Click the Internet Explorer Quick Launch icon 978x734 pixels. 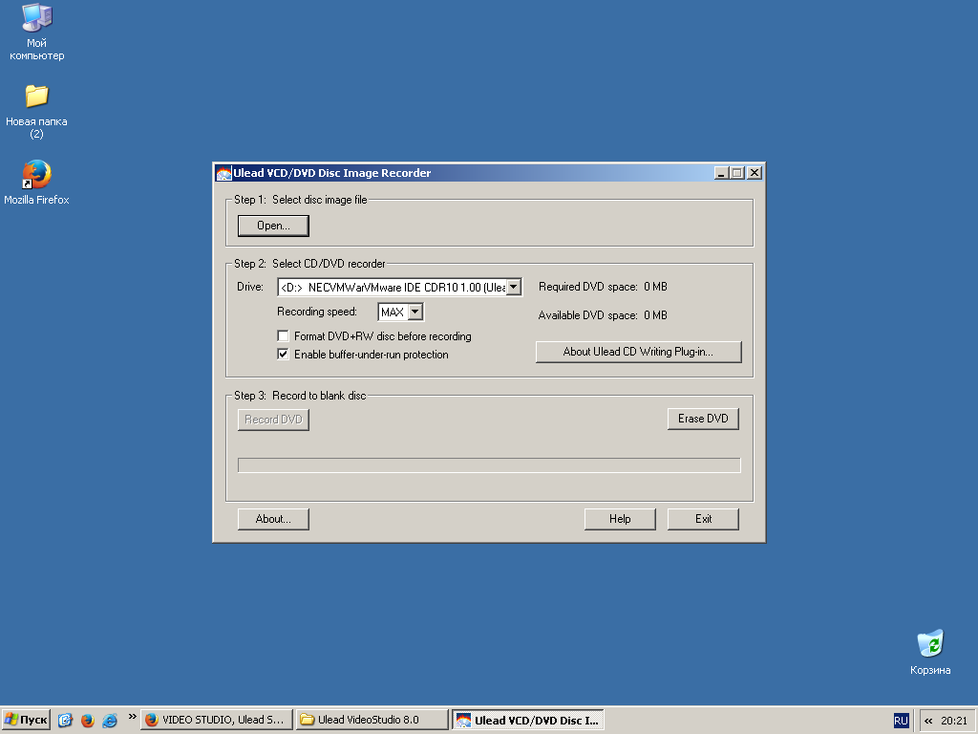tap(110, 720)
